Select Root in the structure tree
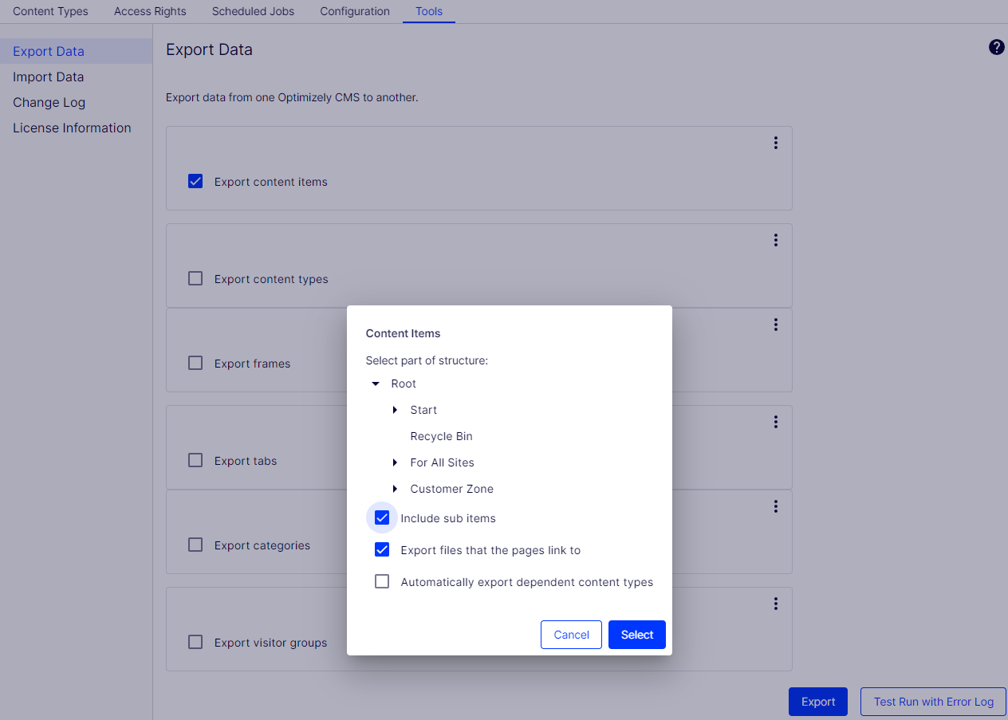Viewport: 1008px width, 720px height. tap(404, 384)
